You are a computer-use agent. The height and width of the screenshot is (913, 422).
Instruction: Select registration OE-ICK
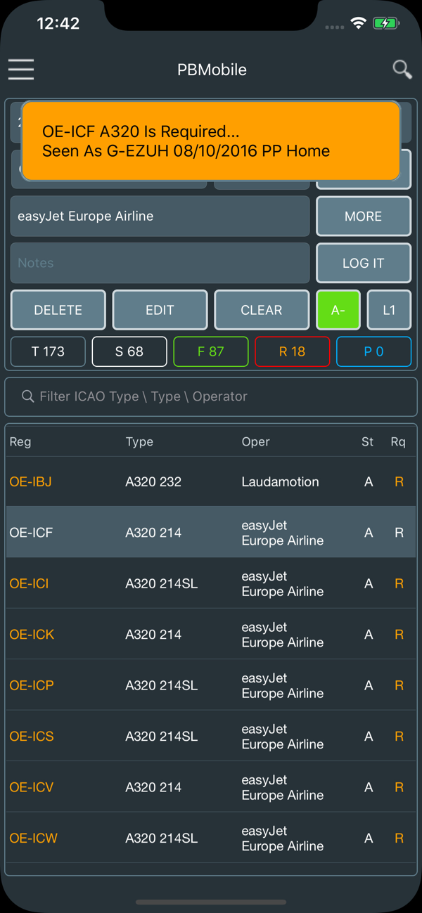coord(32,635)
